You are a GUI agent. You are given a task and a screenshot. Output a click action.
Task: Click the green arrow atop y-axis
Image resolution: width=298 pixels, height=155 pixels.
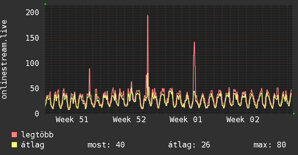pos(45,4)
